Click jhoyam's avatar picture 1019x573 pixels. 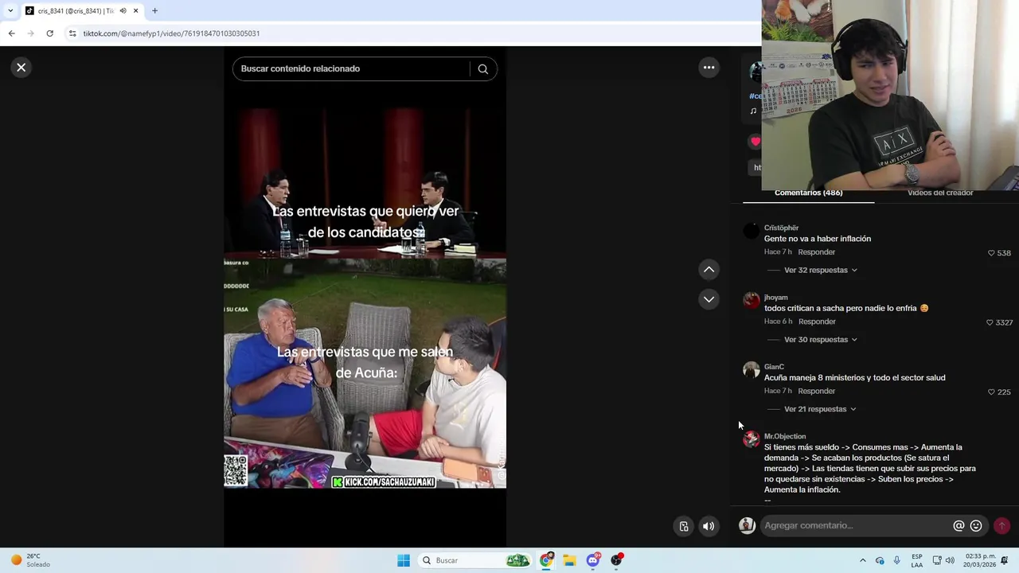pos(751,301)
